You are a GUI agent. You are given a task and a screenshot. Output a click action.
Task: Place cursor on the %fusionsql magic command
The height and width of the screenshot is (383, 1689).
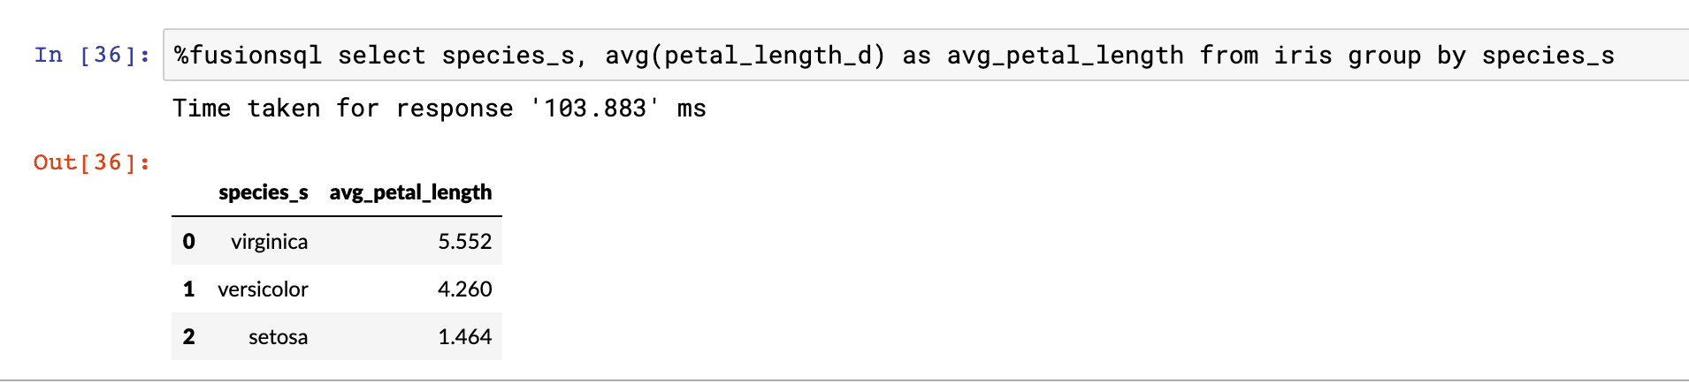pyautogui.click(x=248, y=56)
